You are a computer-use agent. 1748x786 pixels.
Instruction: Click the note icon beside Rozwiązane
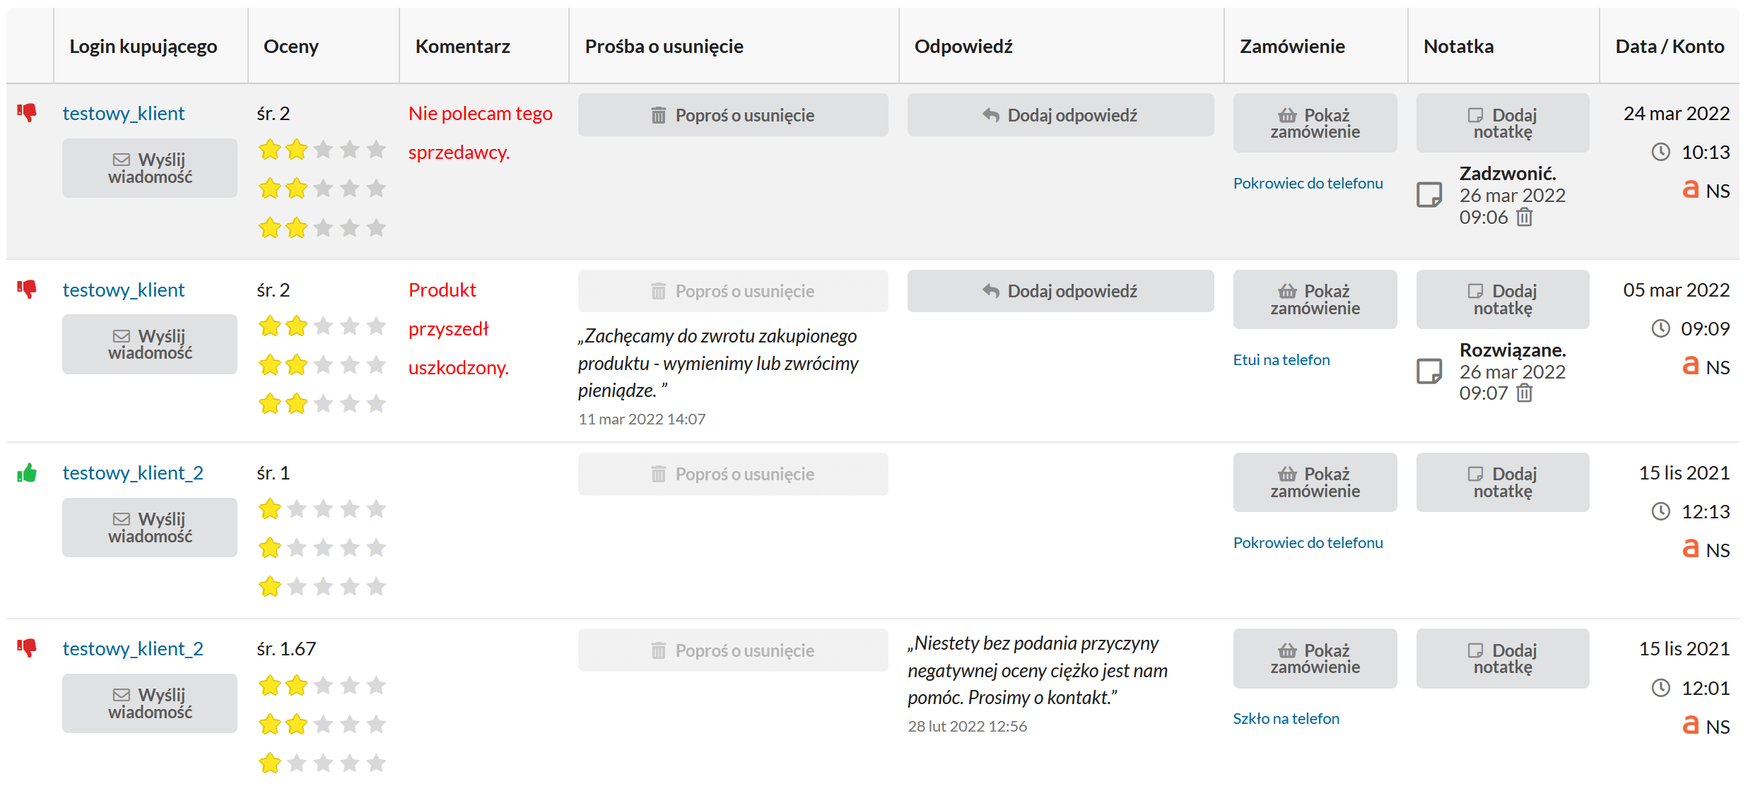(x=1429, y=371)
